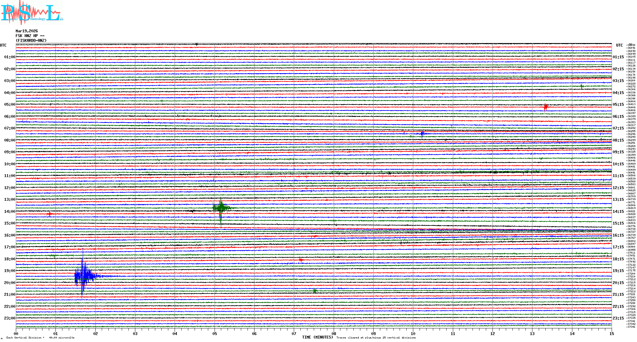Image resolution: width=637 pixels, height=342 pixels.
Task: Click minute 15 tick label on bottom axis
Action: click(x=612, y=334)
